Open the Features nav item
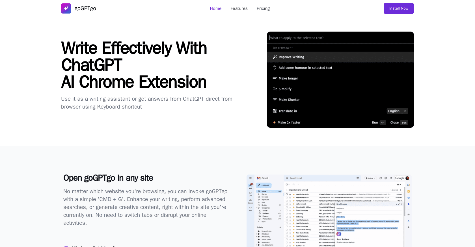 tap(239, 8)
